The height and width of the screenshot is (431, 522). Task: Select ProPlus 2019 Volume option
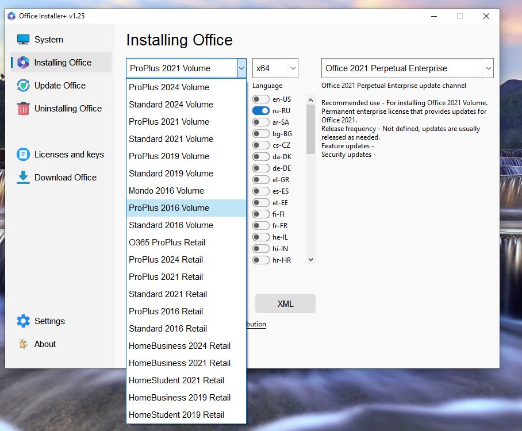coord(186,156)
